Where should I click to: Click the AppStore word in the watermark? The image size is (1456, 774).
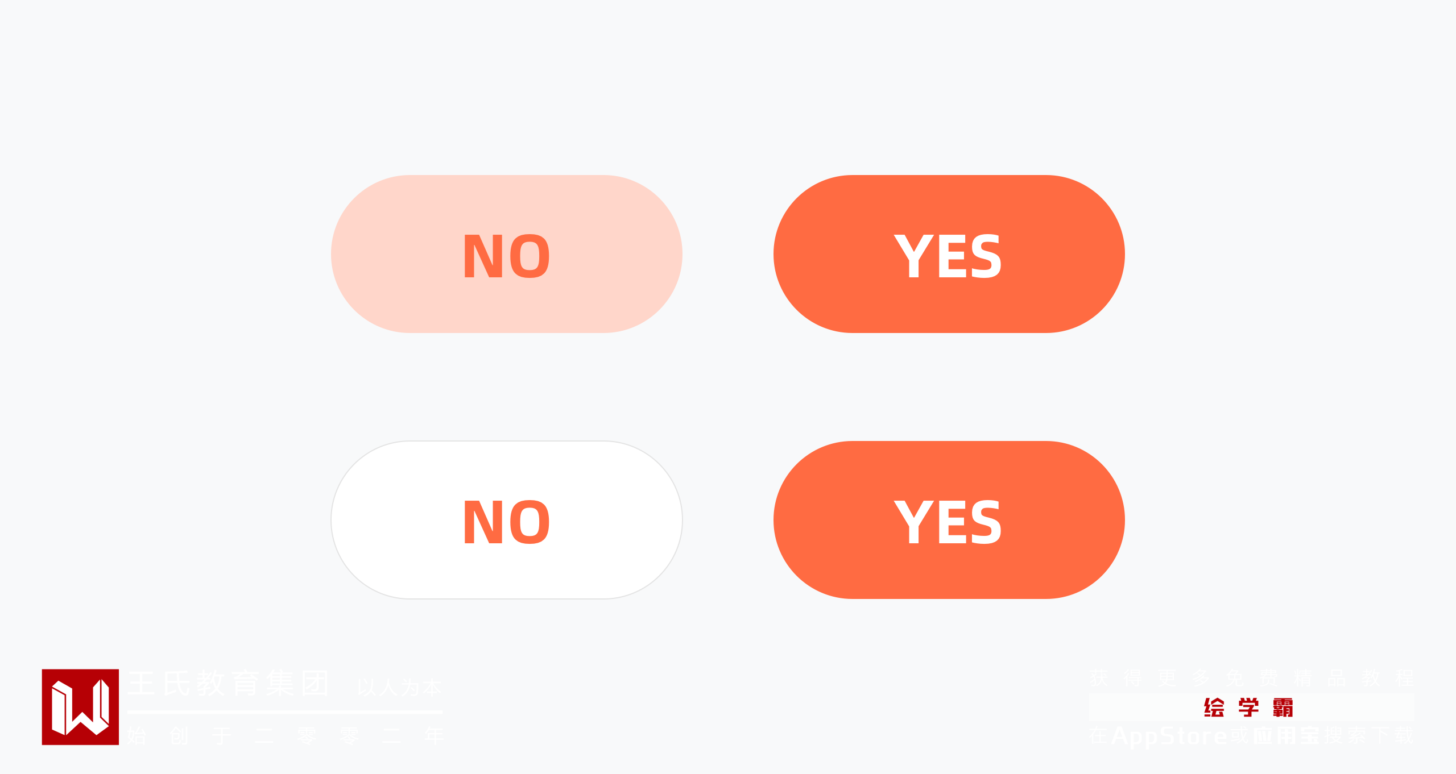point(1169,736)
